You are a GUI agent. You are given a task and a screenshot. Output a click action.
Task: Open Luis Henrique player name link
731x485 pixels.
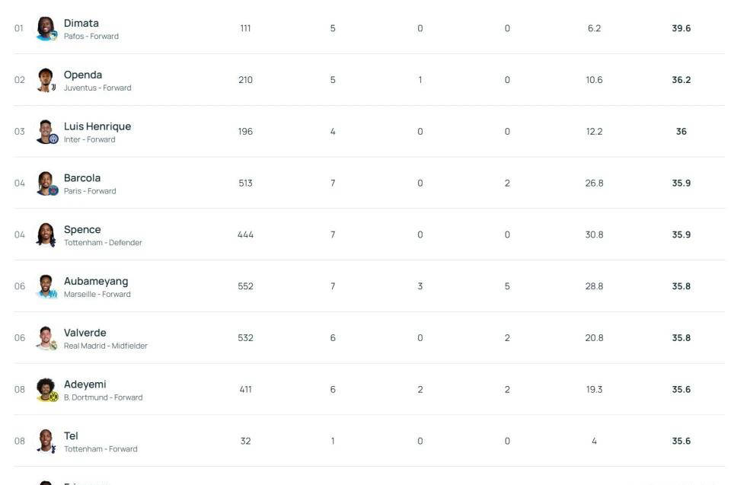point(97,126)
